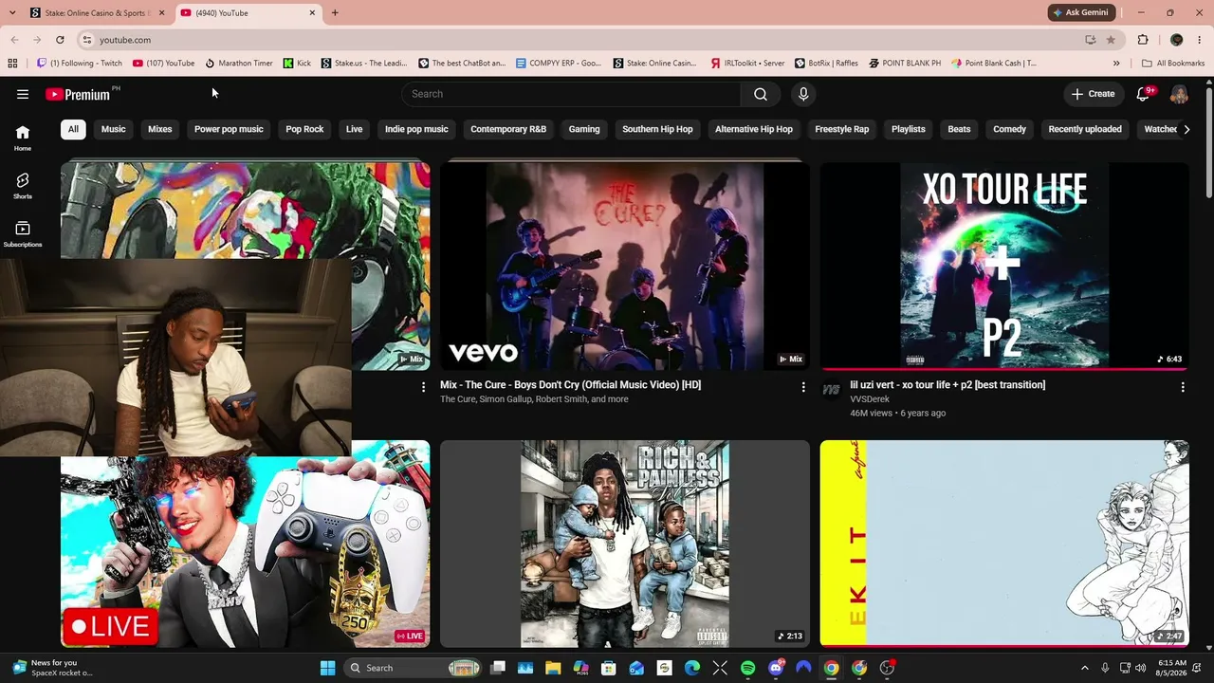Reload the page
1214x683 pixels.
pyautogui.click(x=60, y=40)
